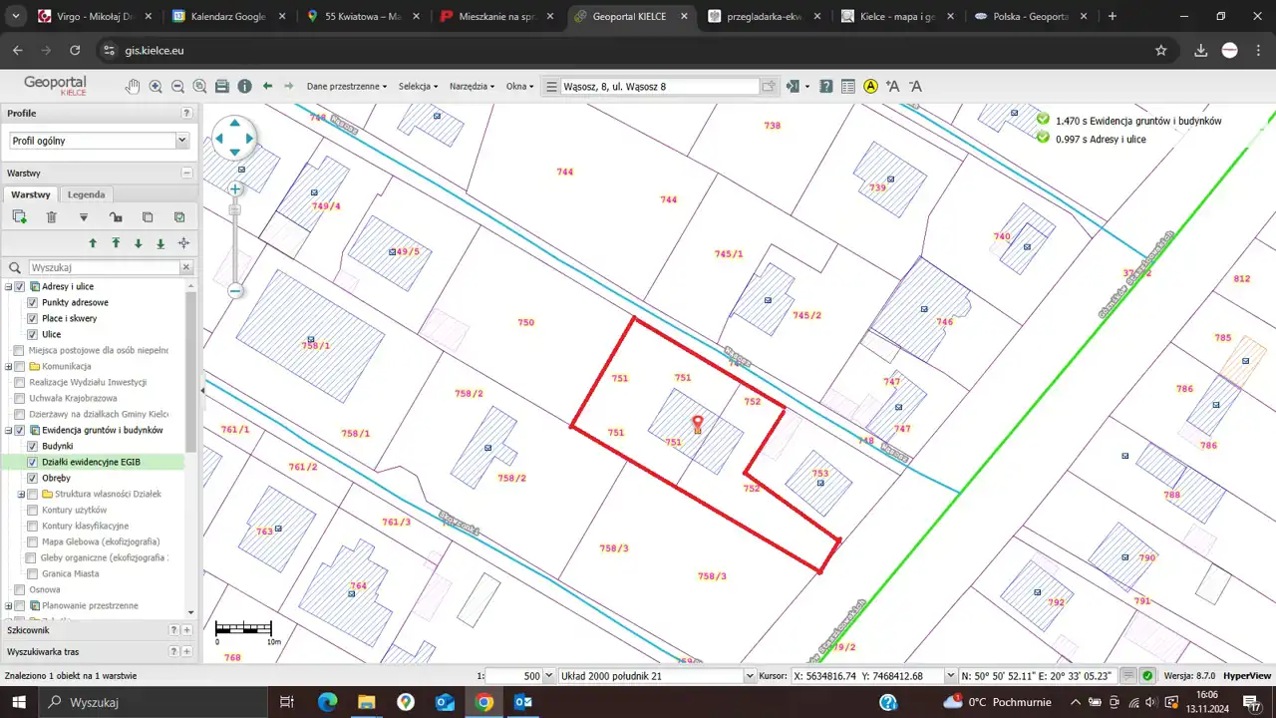Click the zoom slider plus button
This screenshot has height=718, width=1276.
coord(235,188)
